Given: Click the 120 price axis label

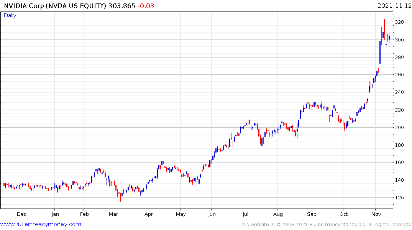Looking at the screenshot, I should click(x=399, y=198).
